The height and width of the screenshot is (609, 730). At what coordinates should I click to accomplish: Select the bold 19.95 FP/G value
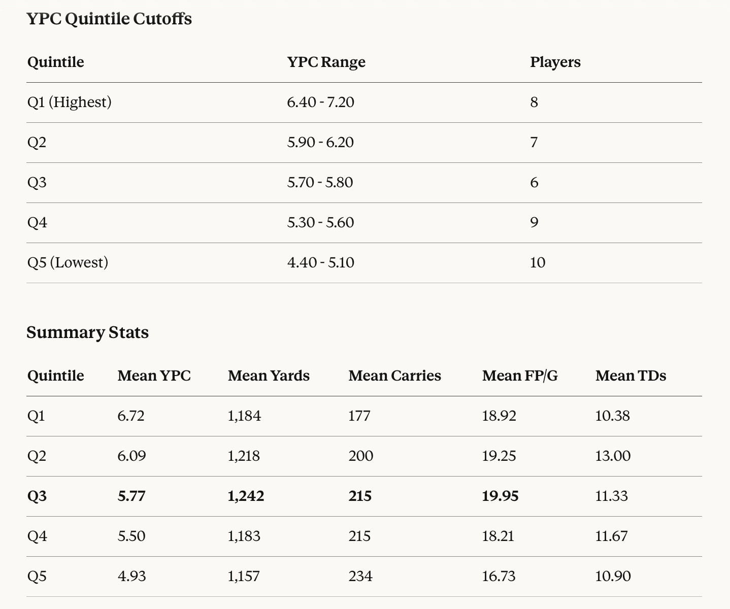[500, 496]
